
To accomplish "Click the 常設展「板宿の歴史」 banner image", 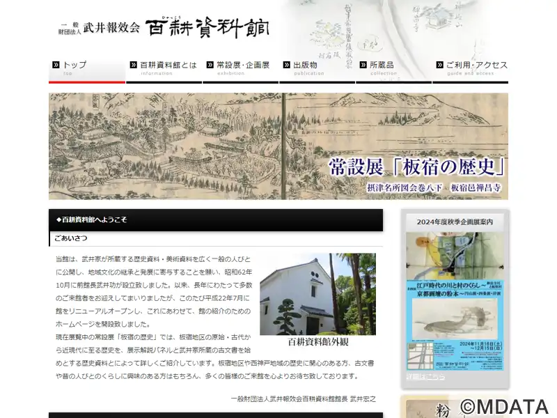I will tap(278, 146).
